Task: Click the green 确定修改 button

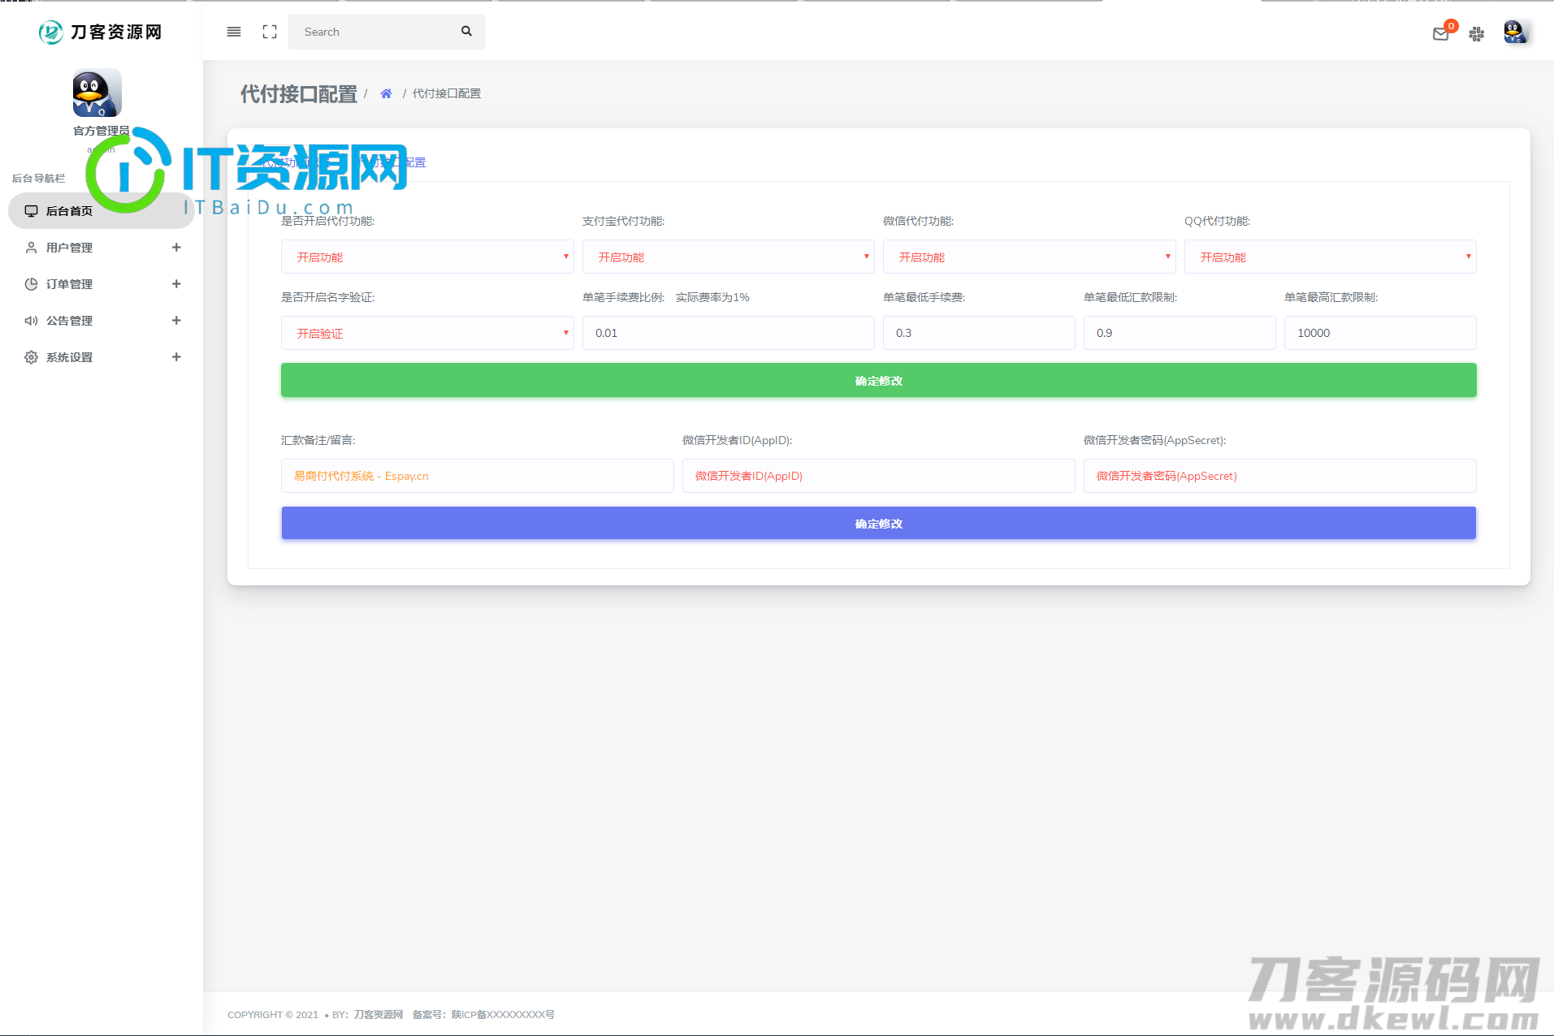Action: (879, 380)
